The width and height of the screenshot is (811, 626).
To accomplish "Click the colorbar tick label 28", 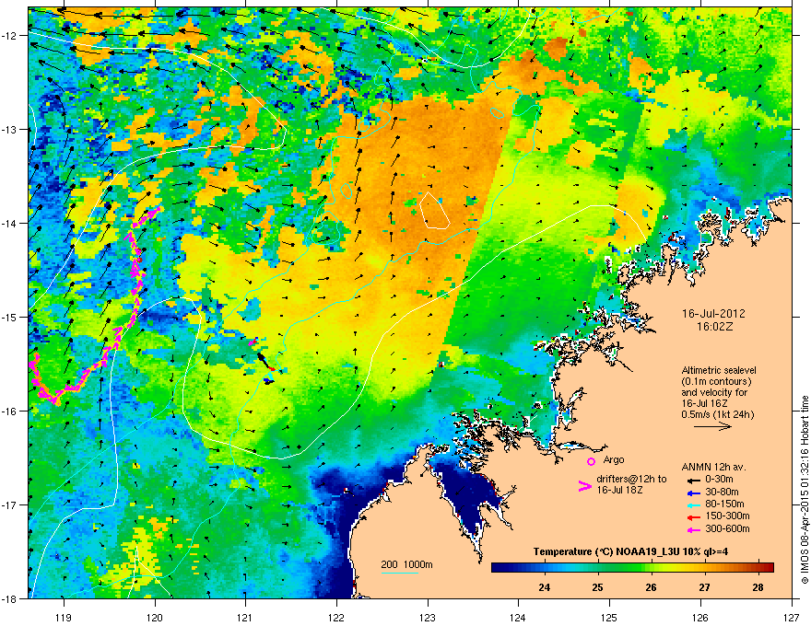I will [758, 587].
